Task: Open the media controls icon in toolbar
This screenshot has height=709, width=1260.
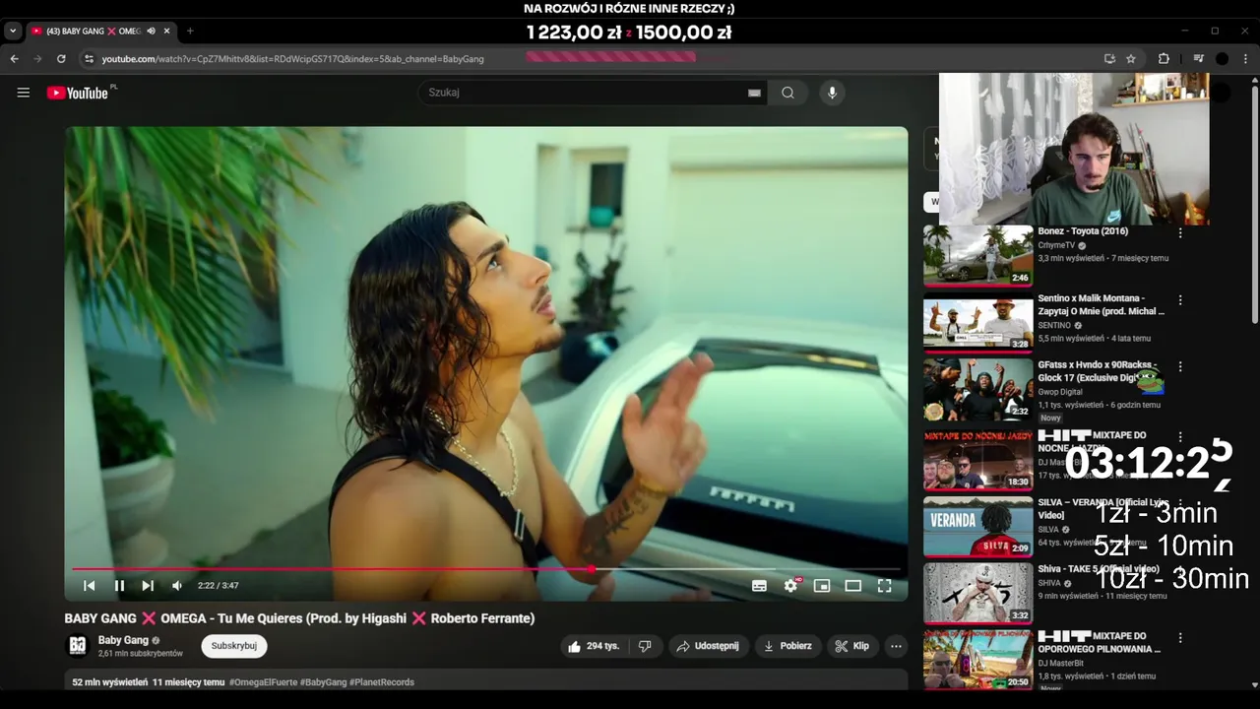Action: (1198, 59)
